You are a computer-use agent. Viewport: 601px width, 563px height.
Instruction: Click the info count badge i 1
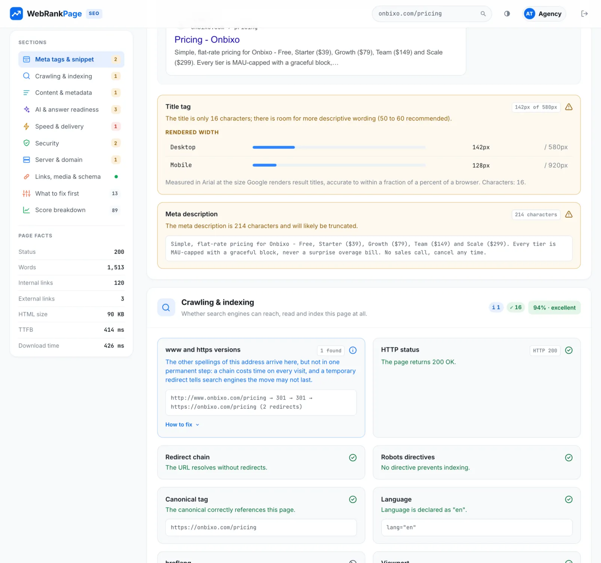pos(496,307)
